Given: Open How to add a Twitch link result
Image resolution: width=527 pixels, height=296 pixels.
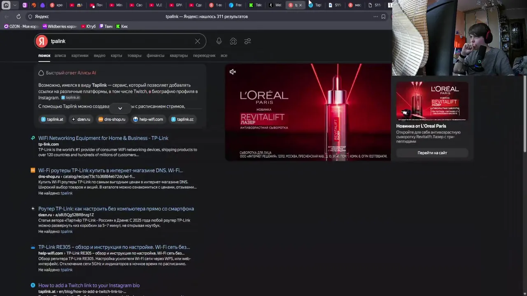Looking at the screenshot, I should click(x=89, y=285).
